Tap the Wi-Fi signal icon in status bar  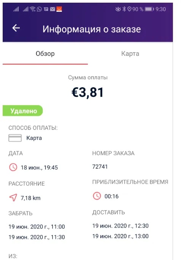(x=33, y=9)
